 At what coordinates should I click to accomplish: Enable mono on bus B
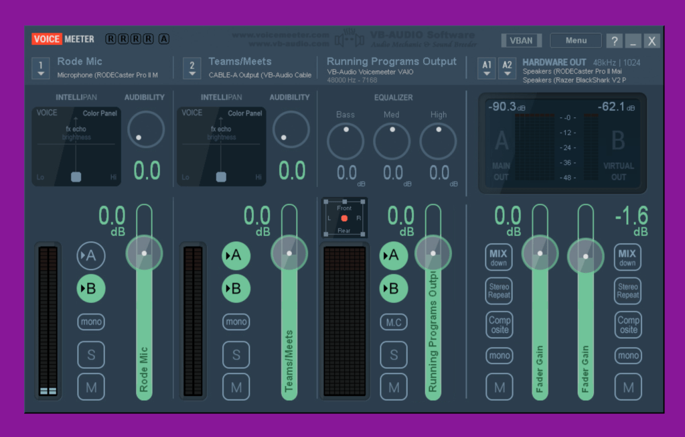tap(628, 356)
